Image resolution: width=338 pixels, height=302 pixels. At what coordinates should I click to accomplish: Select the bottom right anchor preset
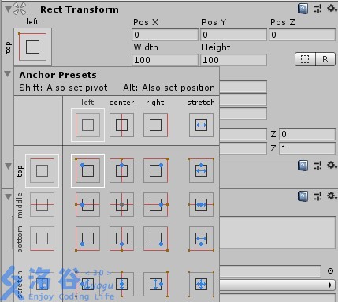coord(156,239)
